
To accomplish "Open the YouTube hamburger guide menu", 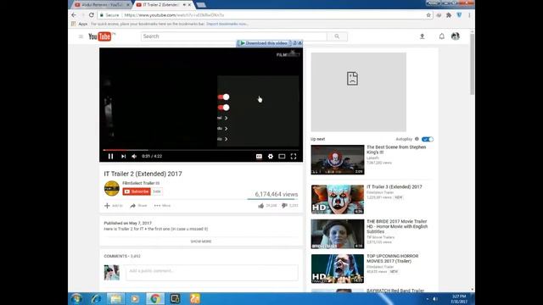I will pyautogui.click(x=81, y=36).
